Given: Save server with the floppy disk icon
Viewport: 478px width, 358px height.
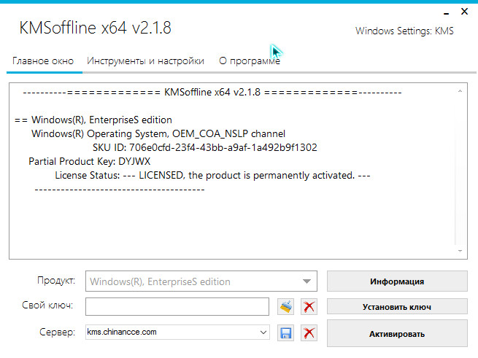Looking at the screenshot, I should 286,333.
